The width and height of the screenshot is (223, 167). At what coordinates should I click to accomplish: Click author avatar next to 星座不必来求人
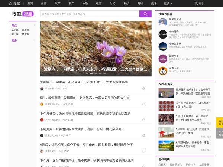pyautogui.click(x=42, y=104)
